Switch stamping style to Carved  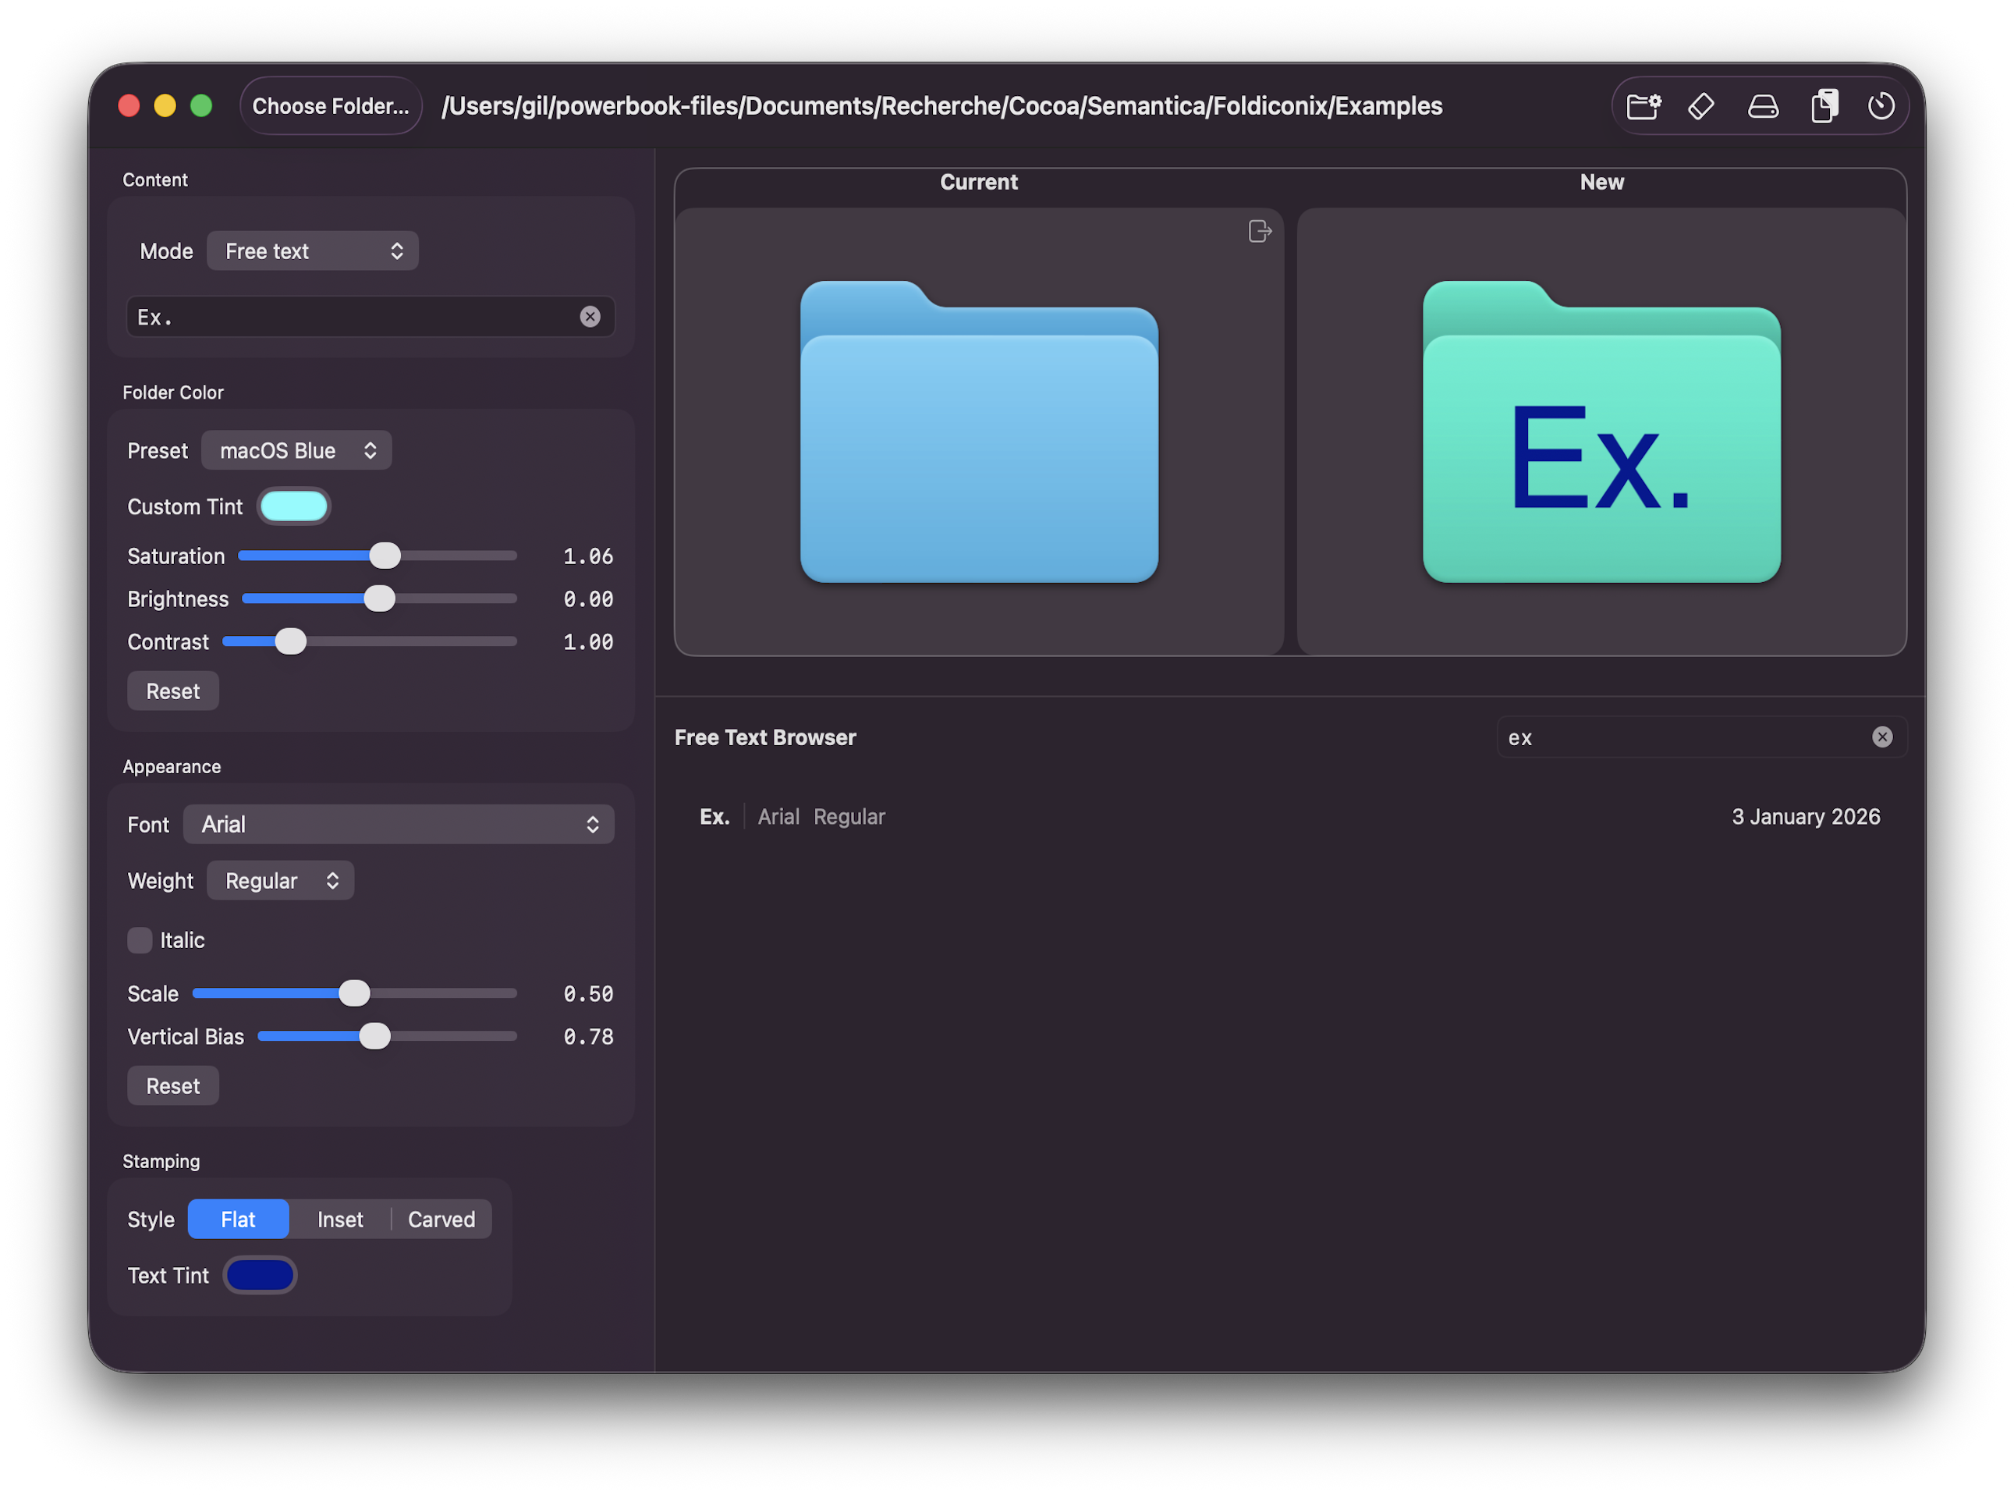pos(441,1219)
